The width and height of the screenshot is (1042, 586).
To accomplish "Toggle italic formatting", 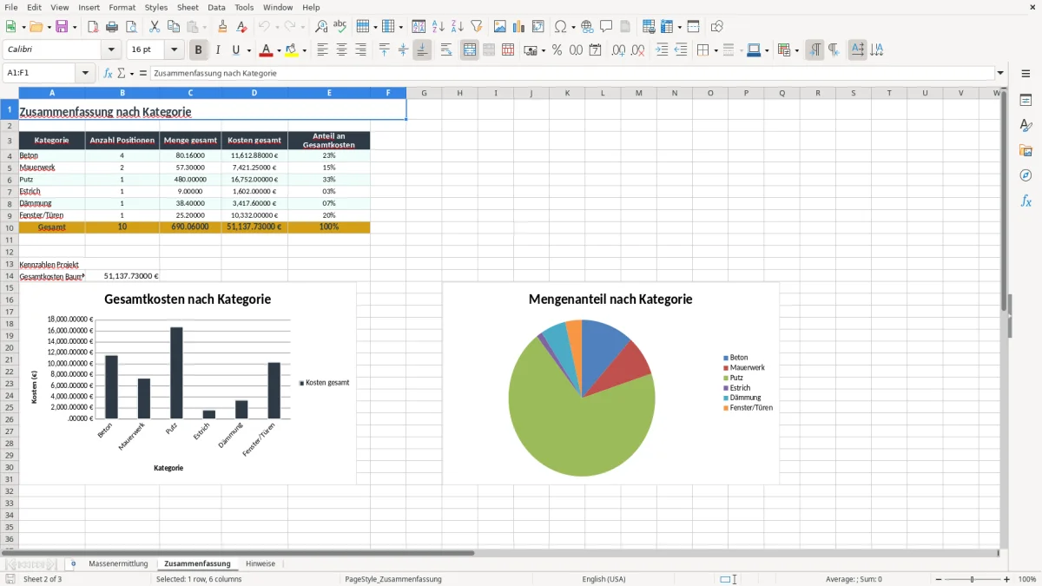I will coord(217,50).
